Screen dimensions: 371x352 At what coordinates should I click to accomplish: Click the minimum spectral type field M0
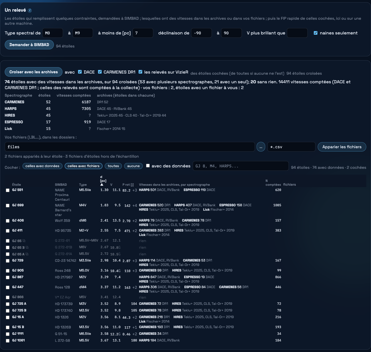[52, 33]
